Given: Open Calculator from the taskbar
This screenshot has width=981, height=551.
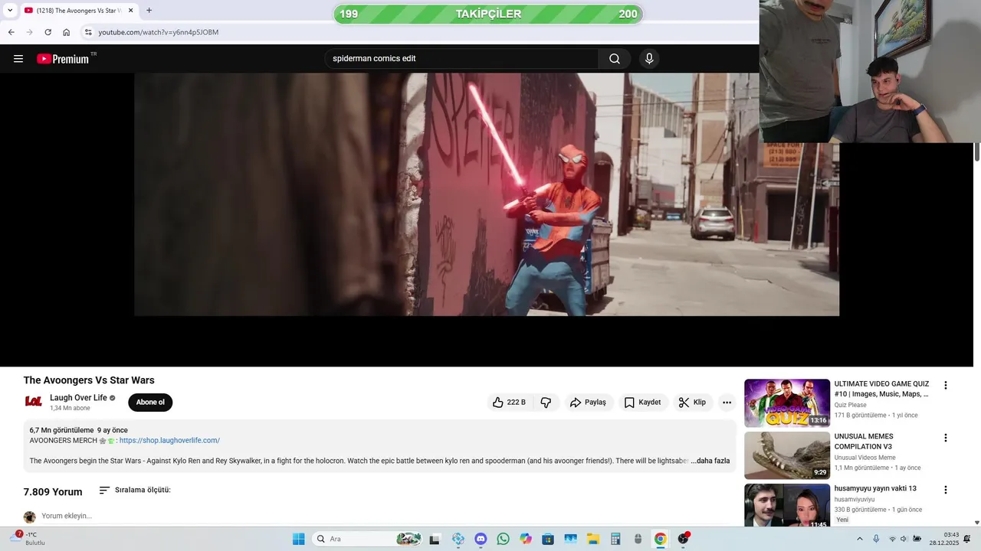Looking at the screenshot, I should pos(615,539).
